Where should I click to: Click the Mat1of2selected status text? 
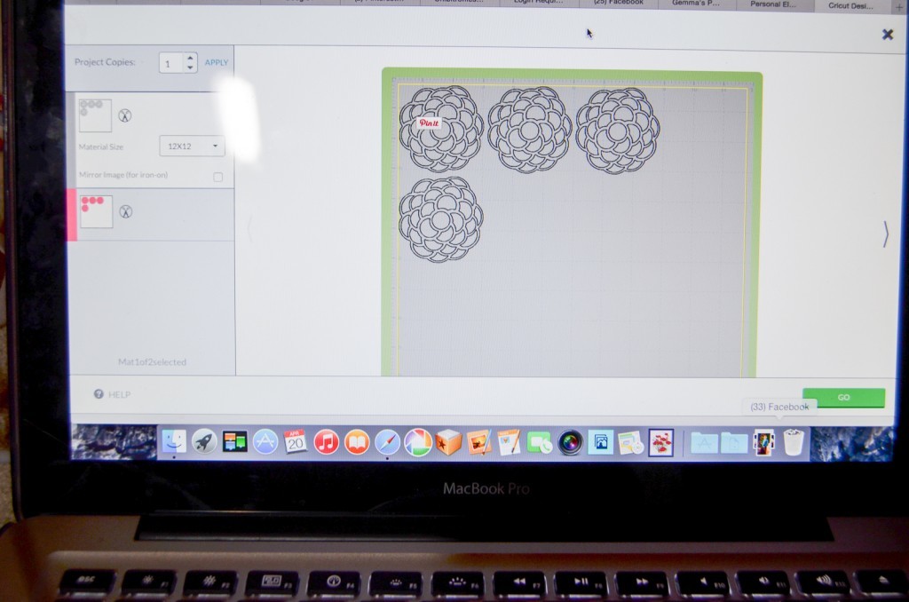point(152,362)
